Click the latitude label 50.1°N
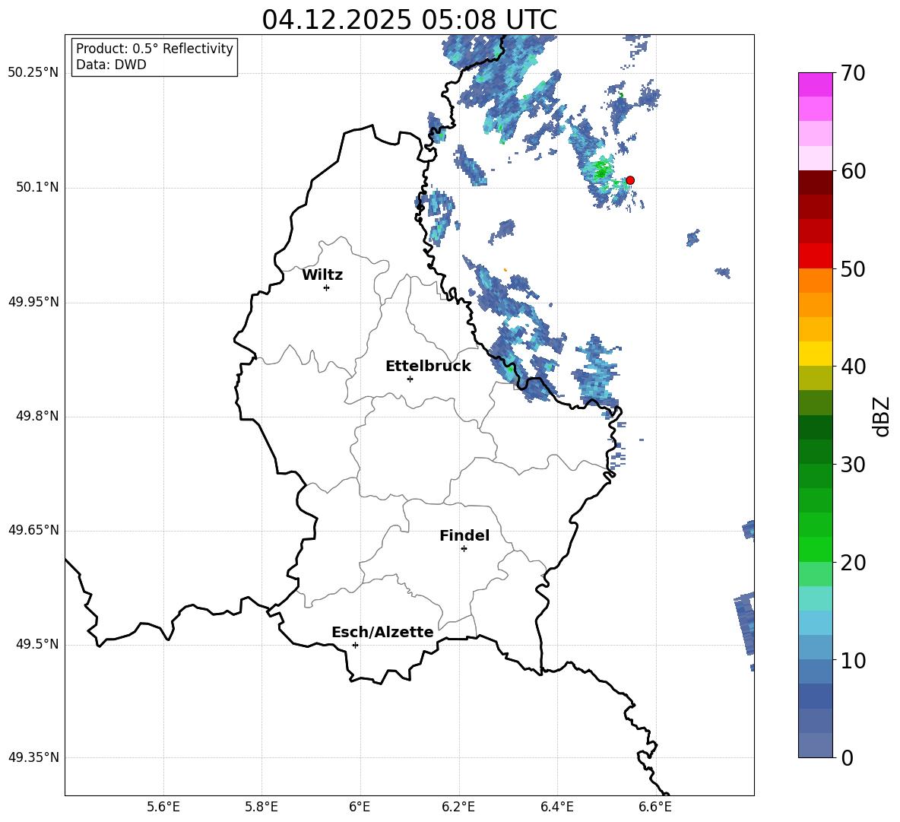The width and height of the screenshot is (900, 822). 37,188
